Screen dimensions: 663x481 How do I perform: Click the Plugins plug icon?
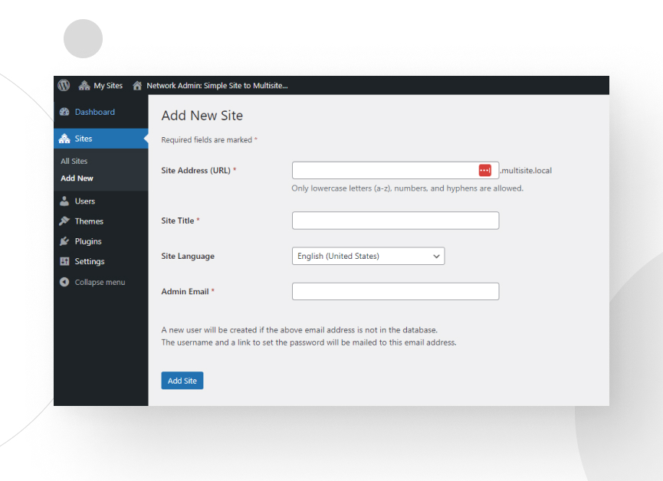click(64, 241)
